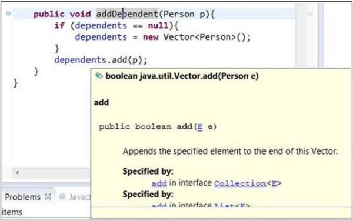Open the Collection interface link

[240, 183]
